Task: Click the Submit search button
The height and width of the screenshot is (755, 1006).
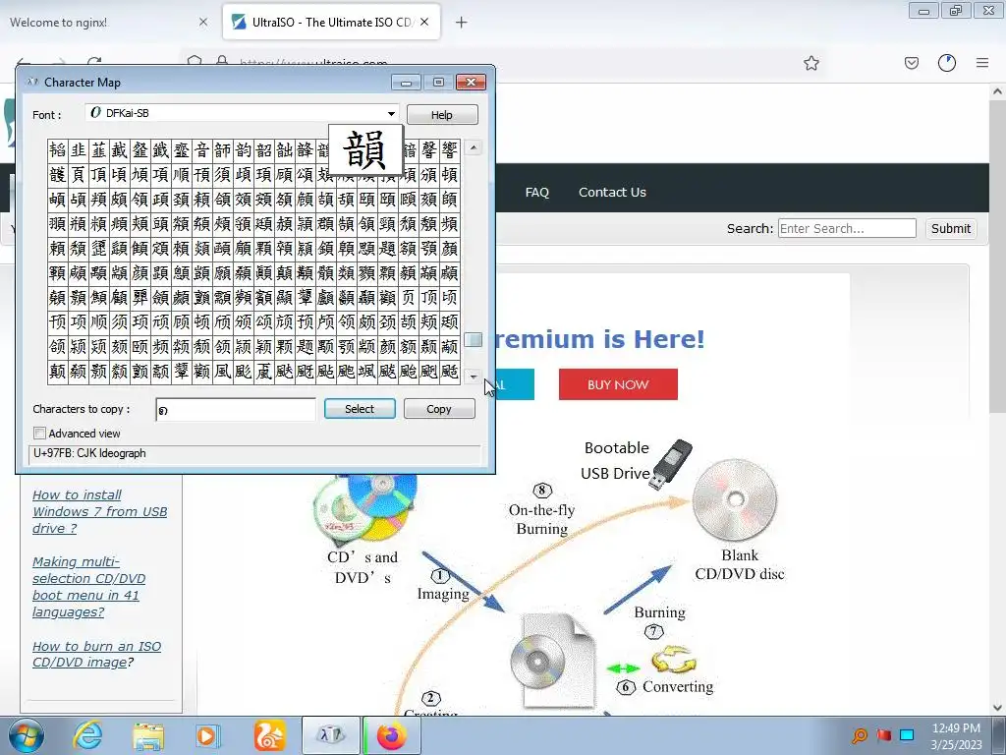Action: 951,228
